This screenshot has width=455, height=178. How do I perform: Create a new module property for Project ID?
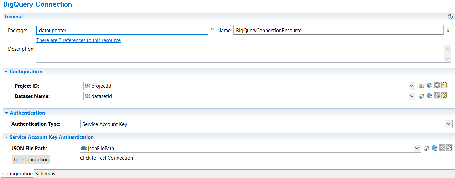422,86
